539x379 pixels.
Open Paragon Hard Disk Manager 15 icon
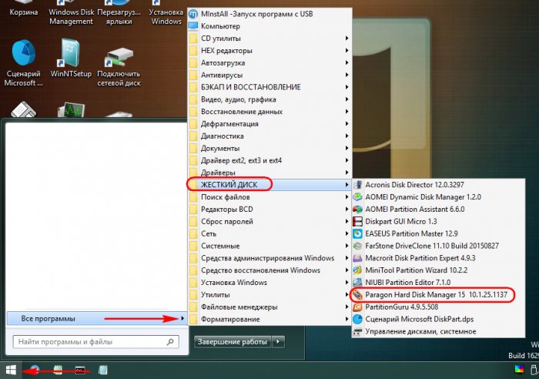(357, 295)
